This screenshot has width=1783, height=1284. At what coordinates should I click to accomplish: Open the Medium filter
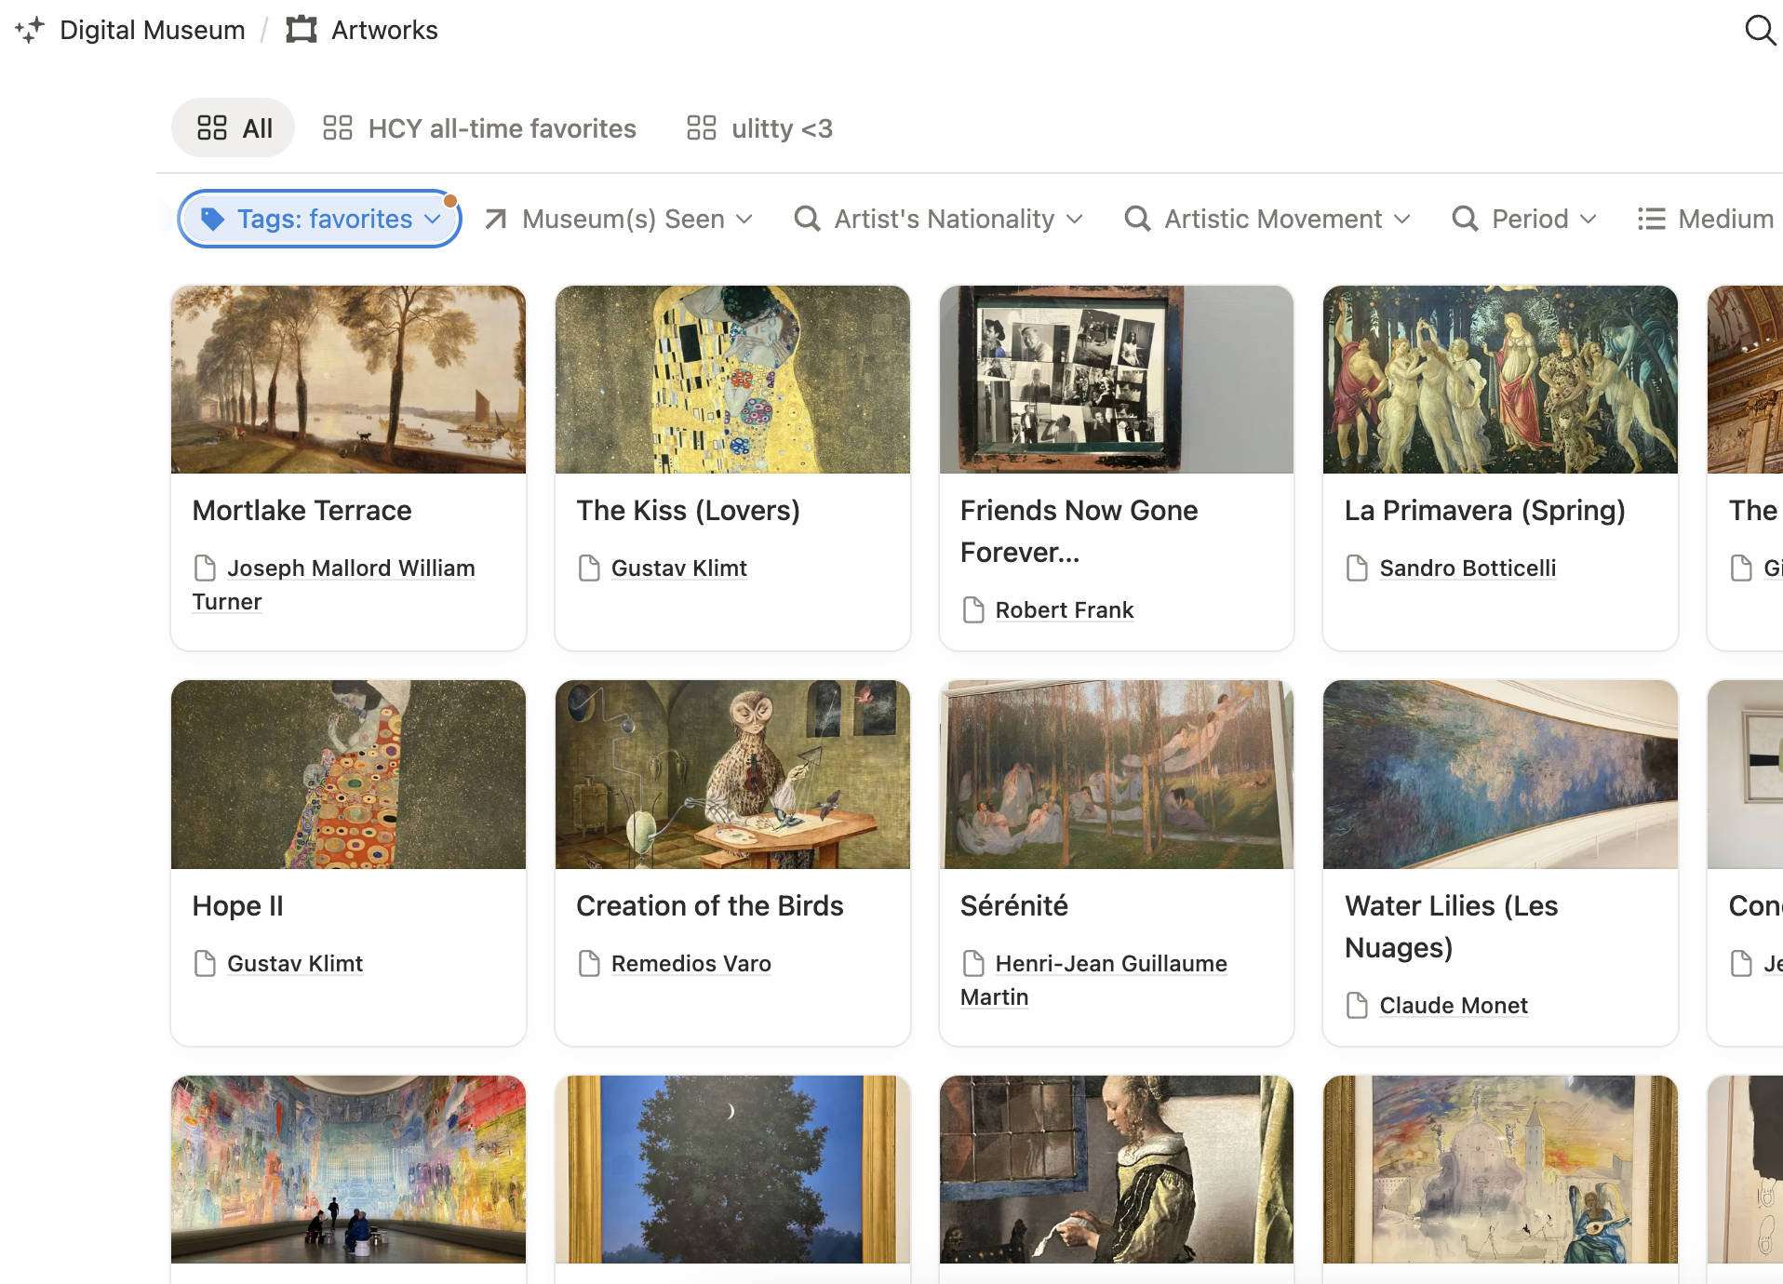pyautogui.click(x=1707, y=219)
